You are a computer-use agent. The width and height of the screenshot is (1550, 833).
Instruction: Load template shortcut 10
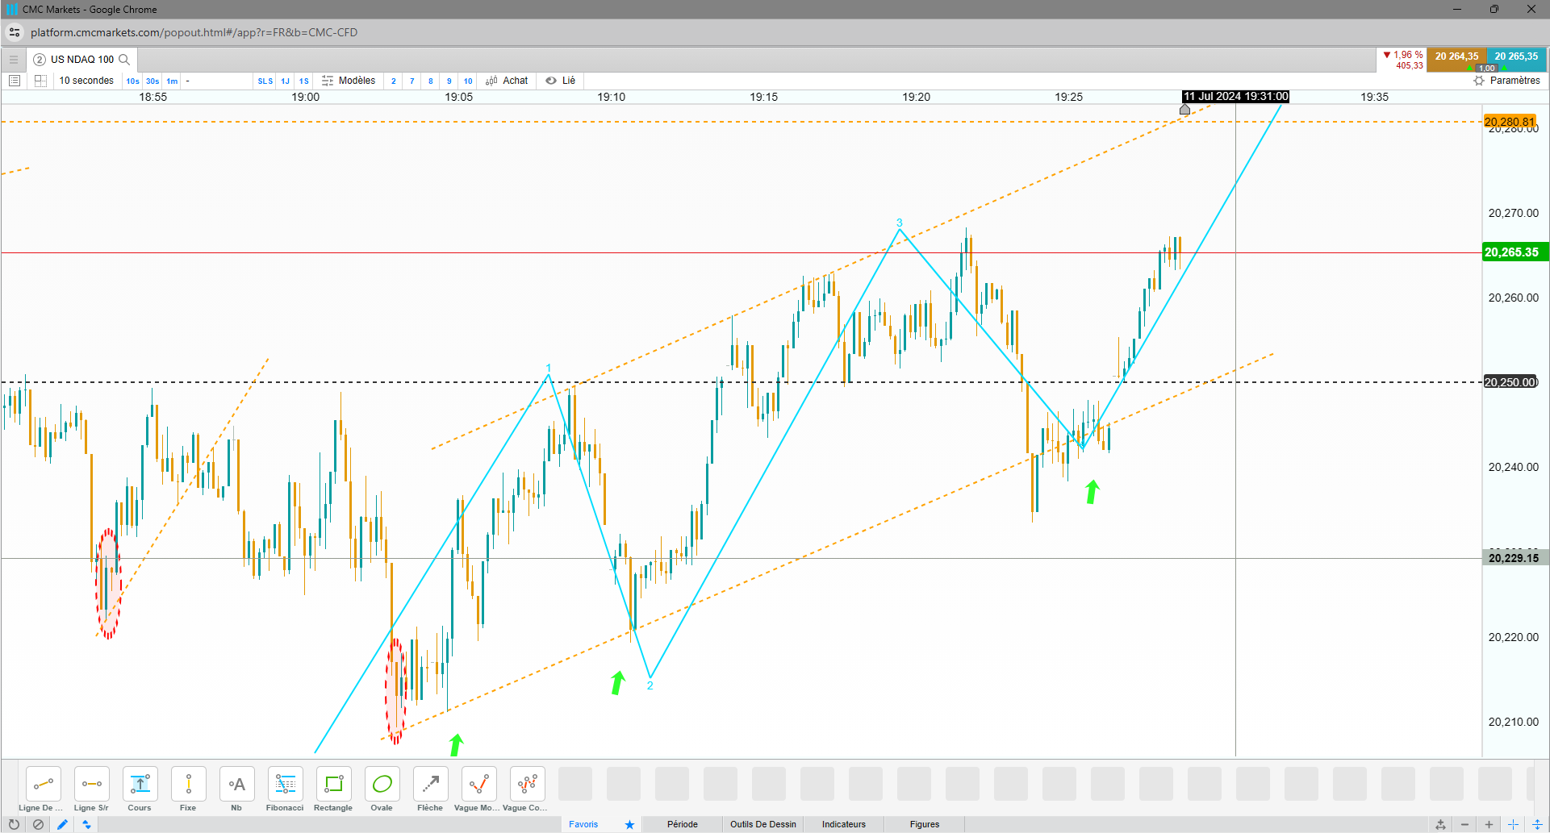(468, 81)
